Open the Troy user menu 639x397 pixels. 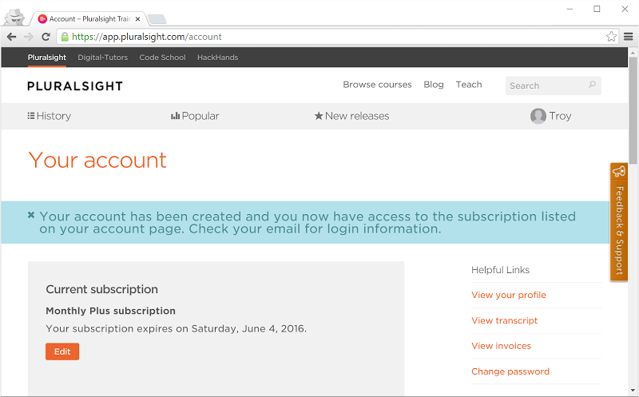pos(550,116)
